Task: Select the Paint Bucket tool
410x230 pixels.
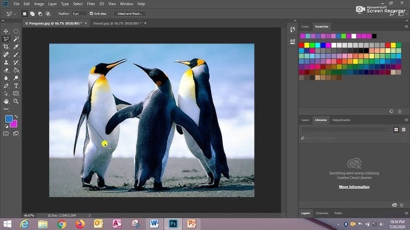Action: 16,70
